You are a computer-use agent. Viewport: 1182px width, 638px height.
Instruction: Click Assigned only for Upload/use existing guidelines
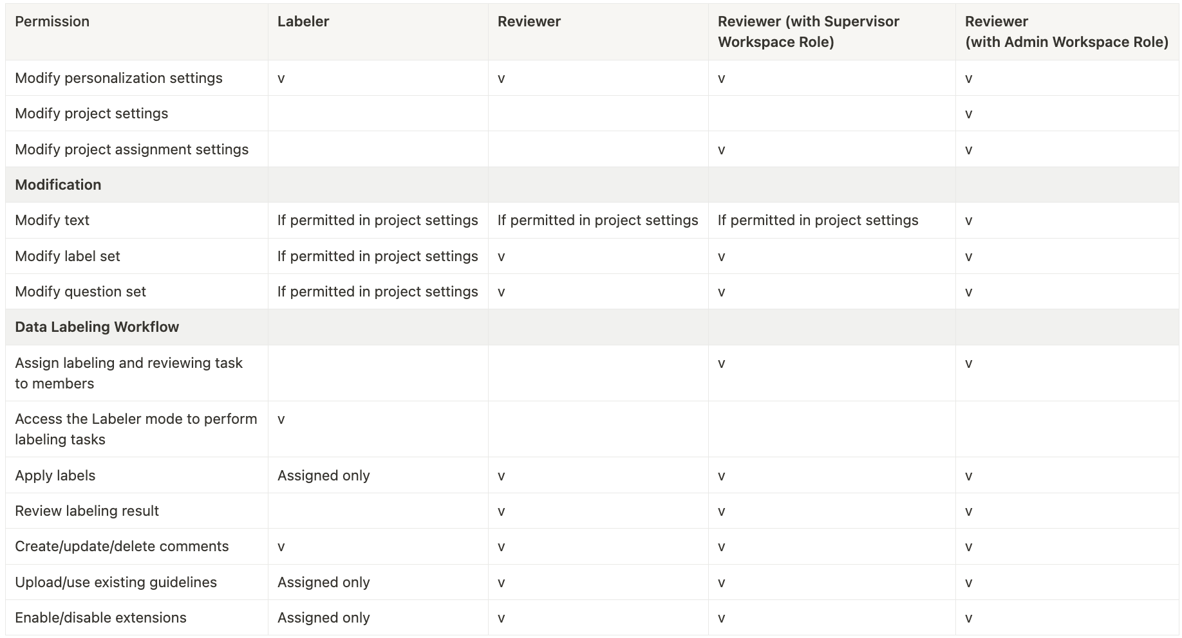click(x=323, y=582)
